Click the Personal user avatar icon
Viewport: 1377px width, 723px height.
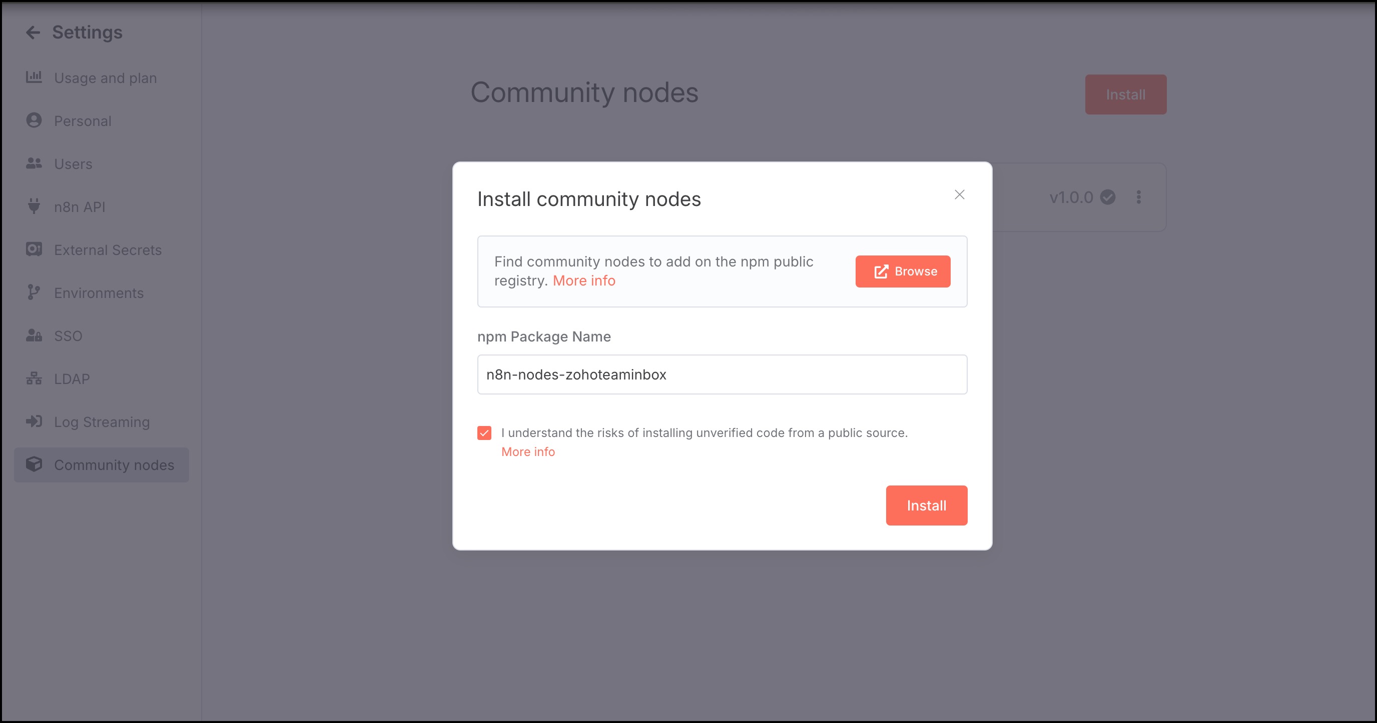click(34, 120)
